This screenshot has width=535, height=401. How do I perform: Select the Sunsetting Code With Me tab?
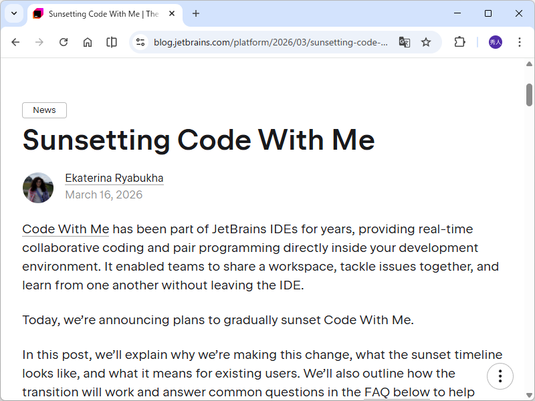pyautogui.click(x=100, y=13)
